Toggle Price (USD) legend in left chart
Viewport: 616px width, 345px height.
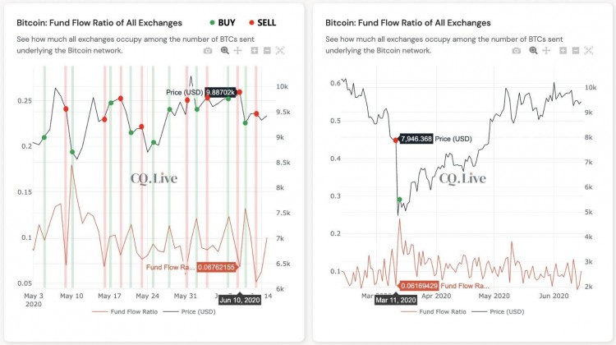click(x=190, y=311)
